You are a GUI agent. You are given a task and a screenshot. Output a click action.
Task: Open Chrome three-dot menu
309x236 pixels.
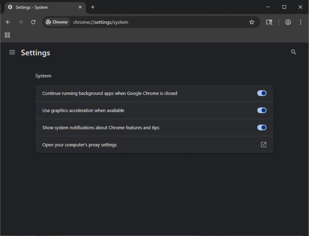click(300, 22)
